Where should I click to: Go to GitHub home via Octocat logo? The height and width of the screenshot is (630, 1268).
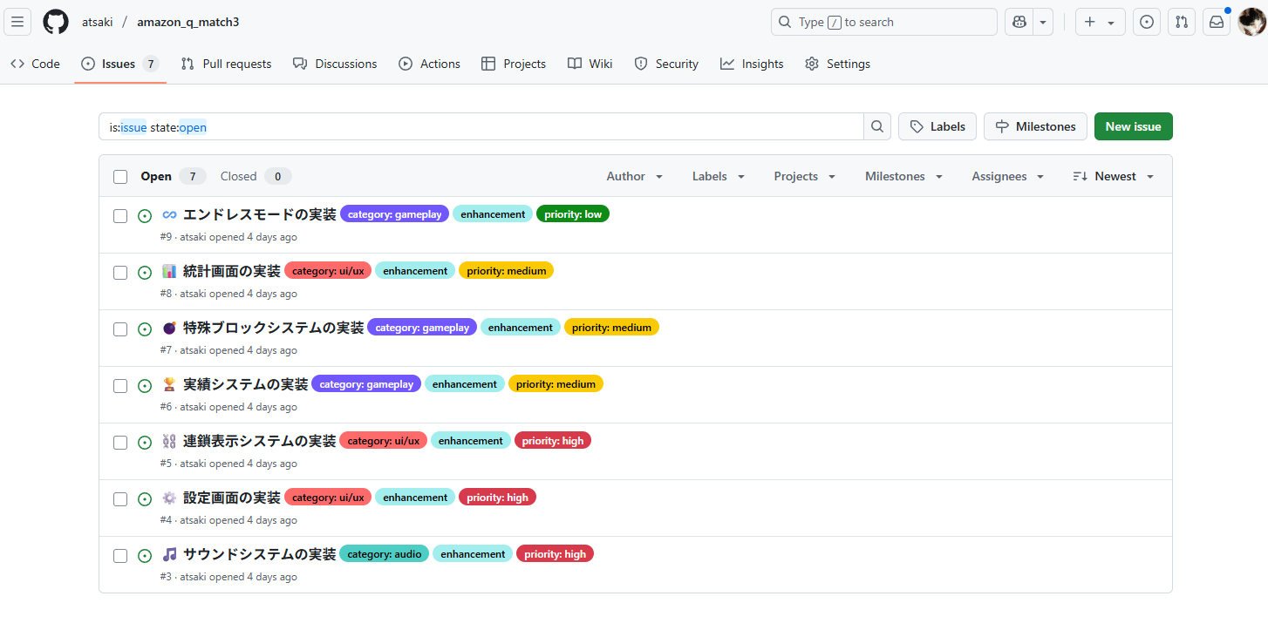56,22
